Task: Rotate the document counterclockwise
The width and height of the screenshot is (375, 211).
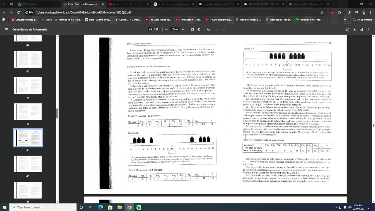Action: (199, 29)
